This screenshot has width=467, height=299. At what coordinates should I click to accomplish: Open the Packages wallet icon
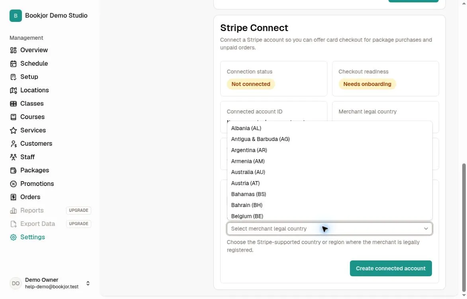[14, 170]
